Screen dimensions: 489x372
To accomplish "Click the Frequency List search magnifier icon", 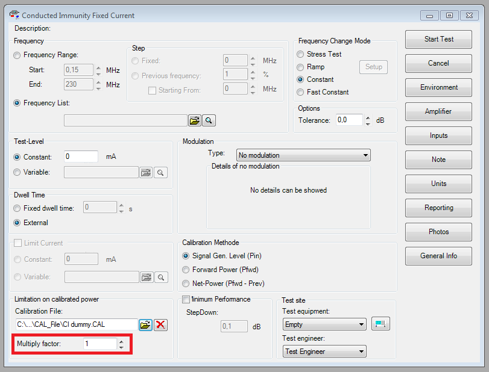I will tap(208, 120).
